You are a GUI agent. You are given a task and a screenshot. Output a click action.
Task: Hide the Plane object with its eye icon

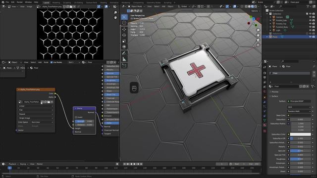[310, 37]
